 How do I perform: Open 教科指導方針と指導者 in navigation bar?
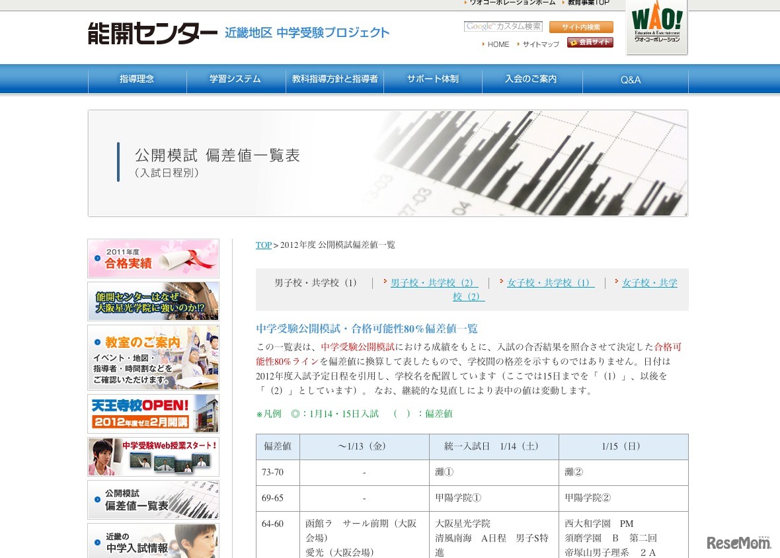[335, 79]
